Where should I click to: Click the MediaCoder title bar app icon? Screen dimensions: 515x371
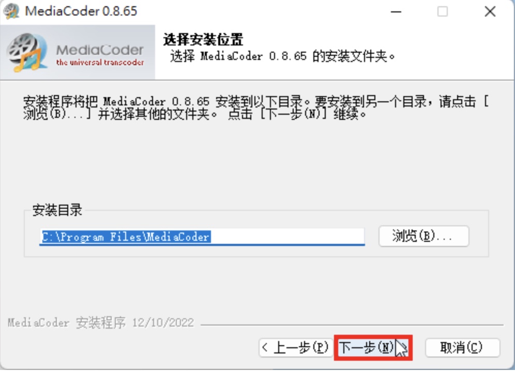[11, 11]
